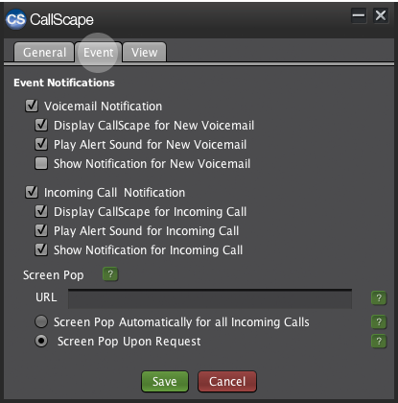Switch to the General tab

(44, 52)
